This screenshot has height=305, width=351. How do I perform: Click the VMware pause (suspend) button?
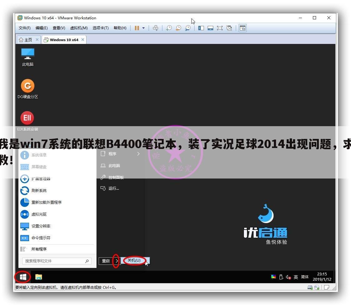click(137, 28)
